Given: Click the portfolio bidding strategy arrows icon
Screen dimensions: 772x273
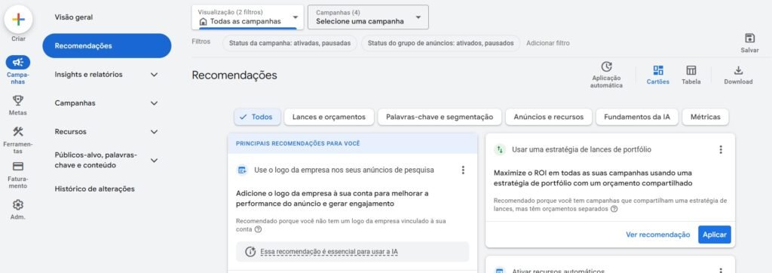Looking at the screenshot, I should tap(501, 149).
